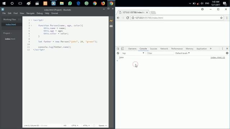Open the Brackets View menu
230x129 pixels.
click(22, 13)
